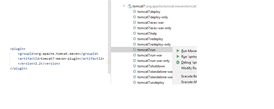Click version value 2.2
274x109 pixels.
tap(38, 63)
